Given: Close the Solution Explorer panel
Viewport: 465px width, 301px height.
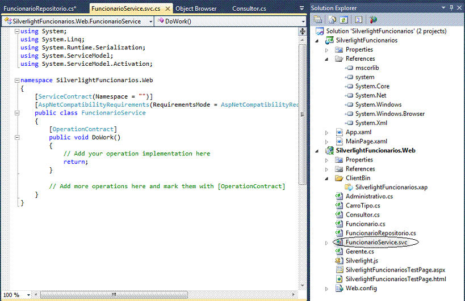Looking at the screenshot, I should coord(459,8).
